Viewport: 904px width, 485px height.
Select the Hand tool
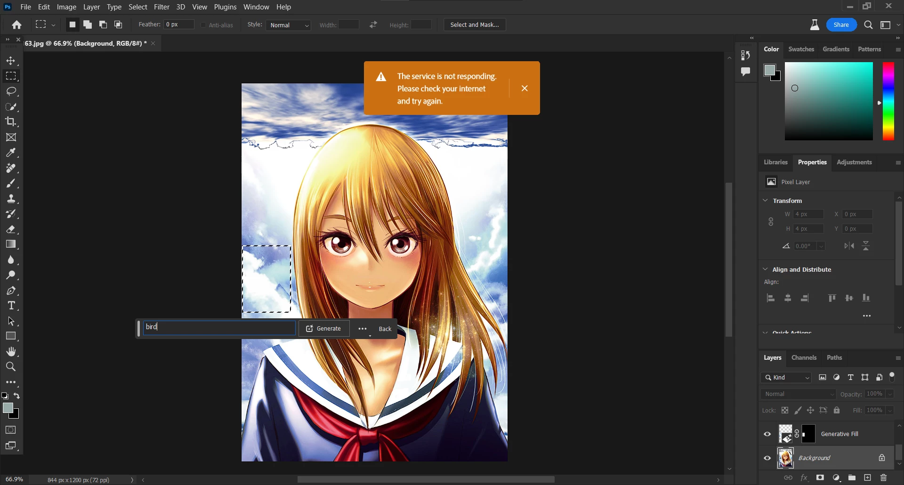[x=11, y=352]
